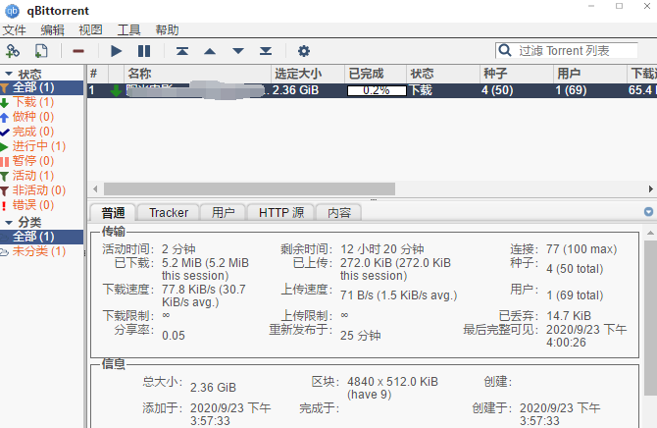Image resolution: width=657 pixels, height=428 pixels.
Task: Switch to the Tracker tab
Action: (168, 212)
